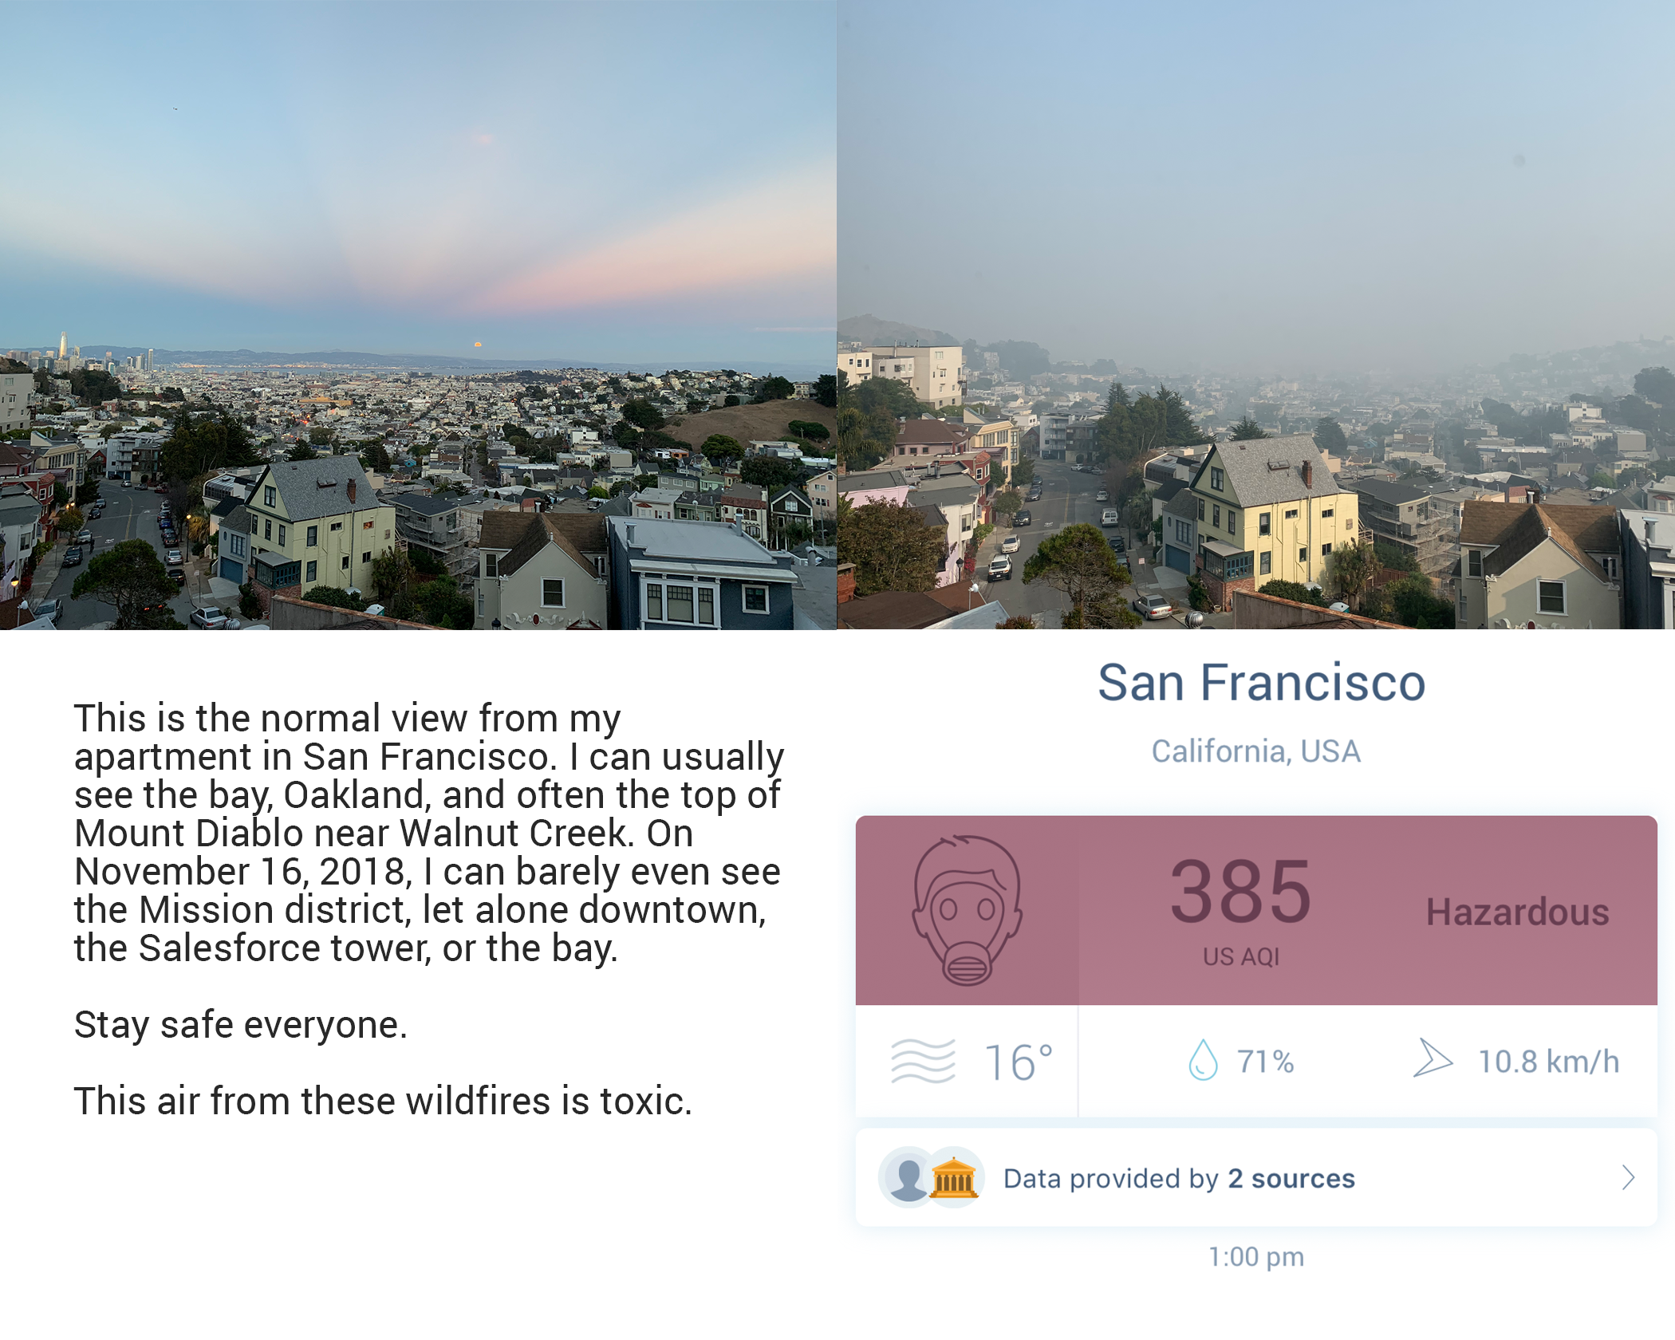This screenshot has width=1675, height=1340.
Task: Click the gas mask hazard icon
Action: (967, 910)
